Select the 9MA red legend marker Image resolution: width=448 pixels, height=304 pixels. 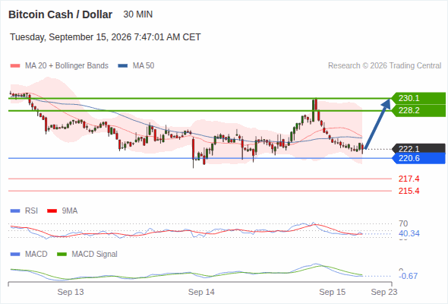point(52,211)
